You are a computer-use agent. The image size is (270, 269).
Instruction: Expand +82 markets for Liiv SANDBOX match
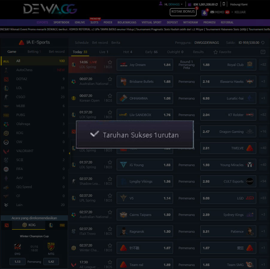(263, 115)
